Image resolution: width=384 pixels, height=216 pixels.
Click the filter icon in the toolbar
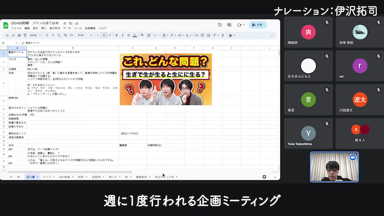[215, 35]
